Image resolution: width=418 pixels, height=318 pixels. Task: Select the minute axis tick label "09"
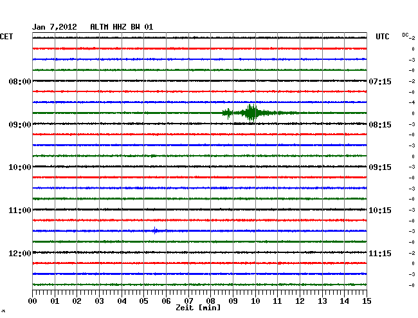tap(233, 301)
